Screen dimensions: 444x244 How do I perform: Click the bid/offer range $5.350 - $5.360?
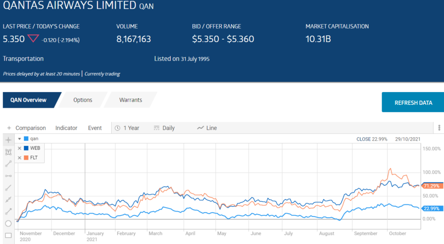223,39
